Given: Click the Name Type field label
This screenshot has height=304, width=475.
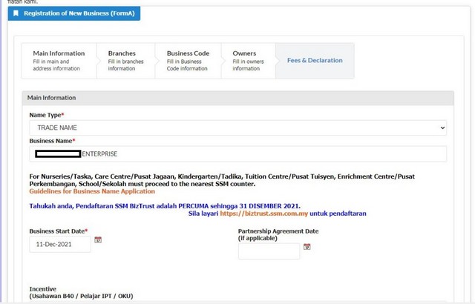Looking at the screenshot, I should (46, 115).
